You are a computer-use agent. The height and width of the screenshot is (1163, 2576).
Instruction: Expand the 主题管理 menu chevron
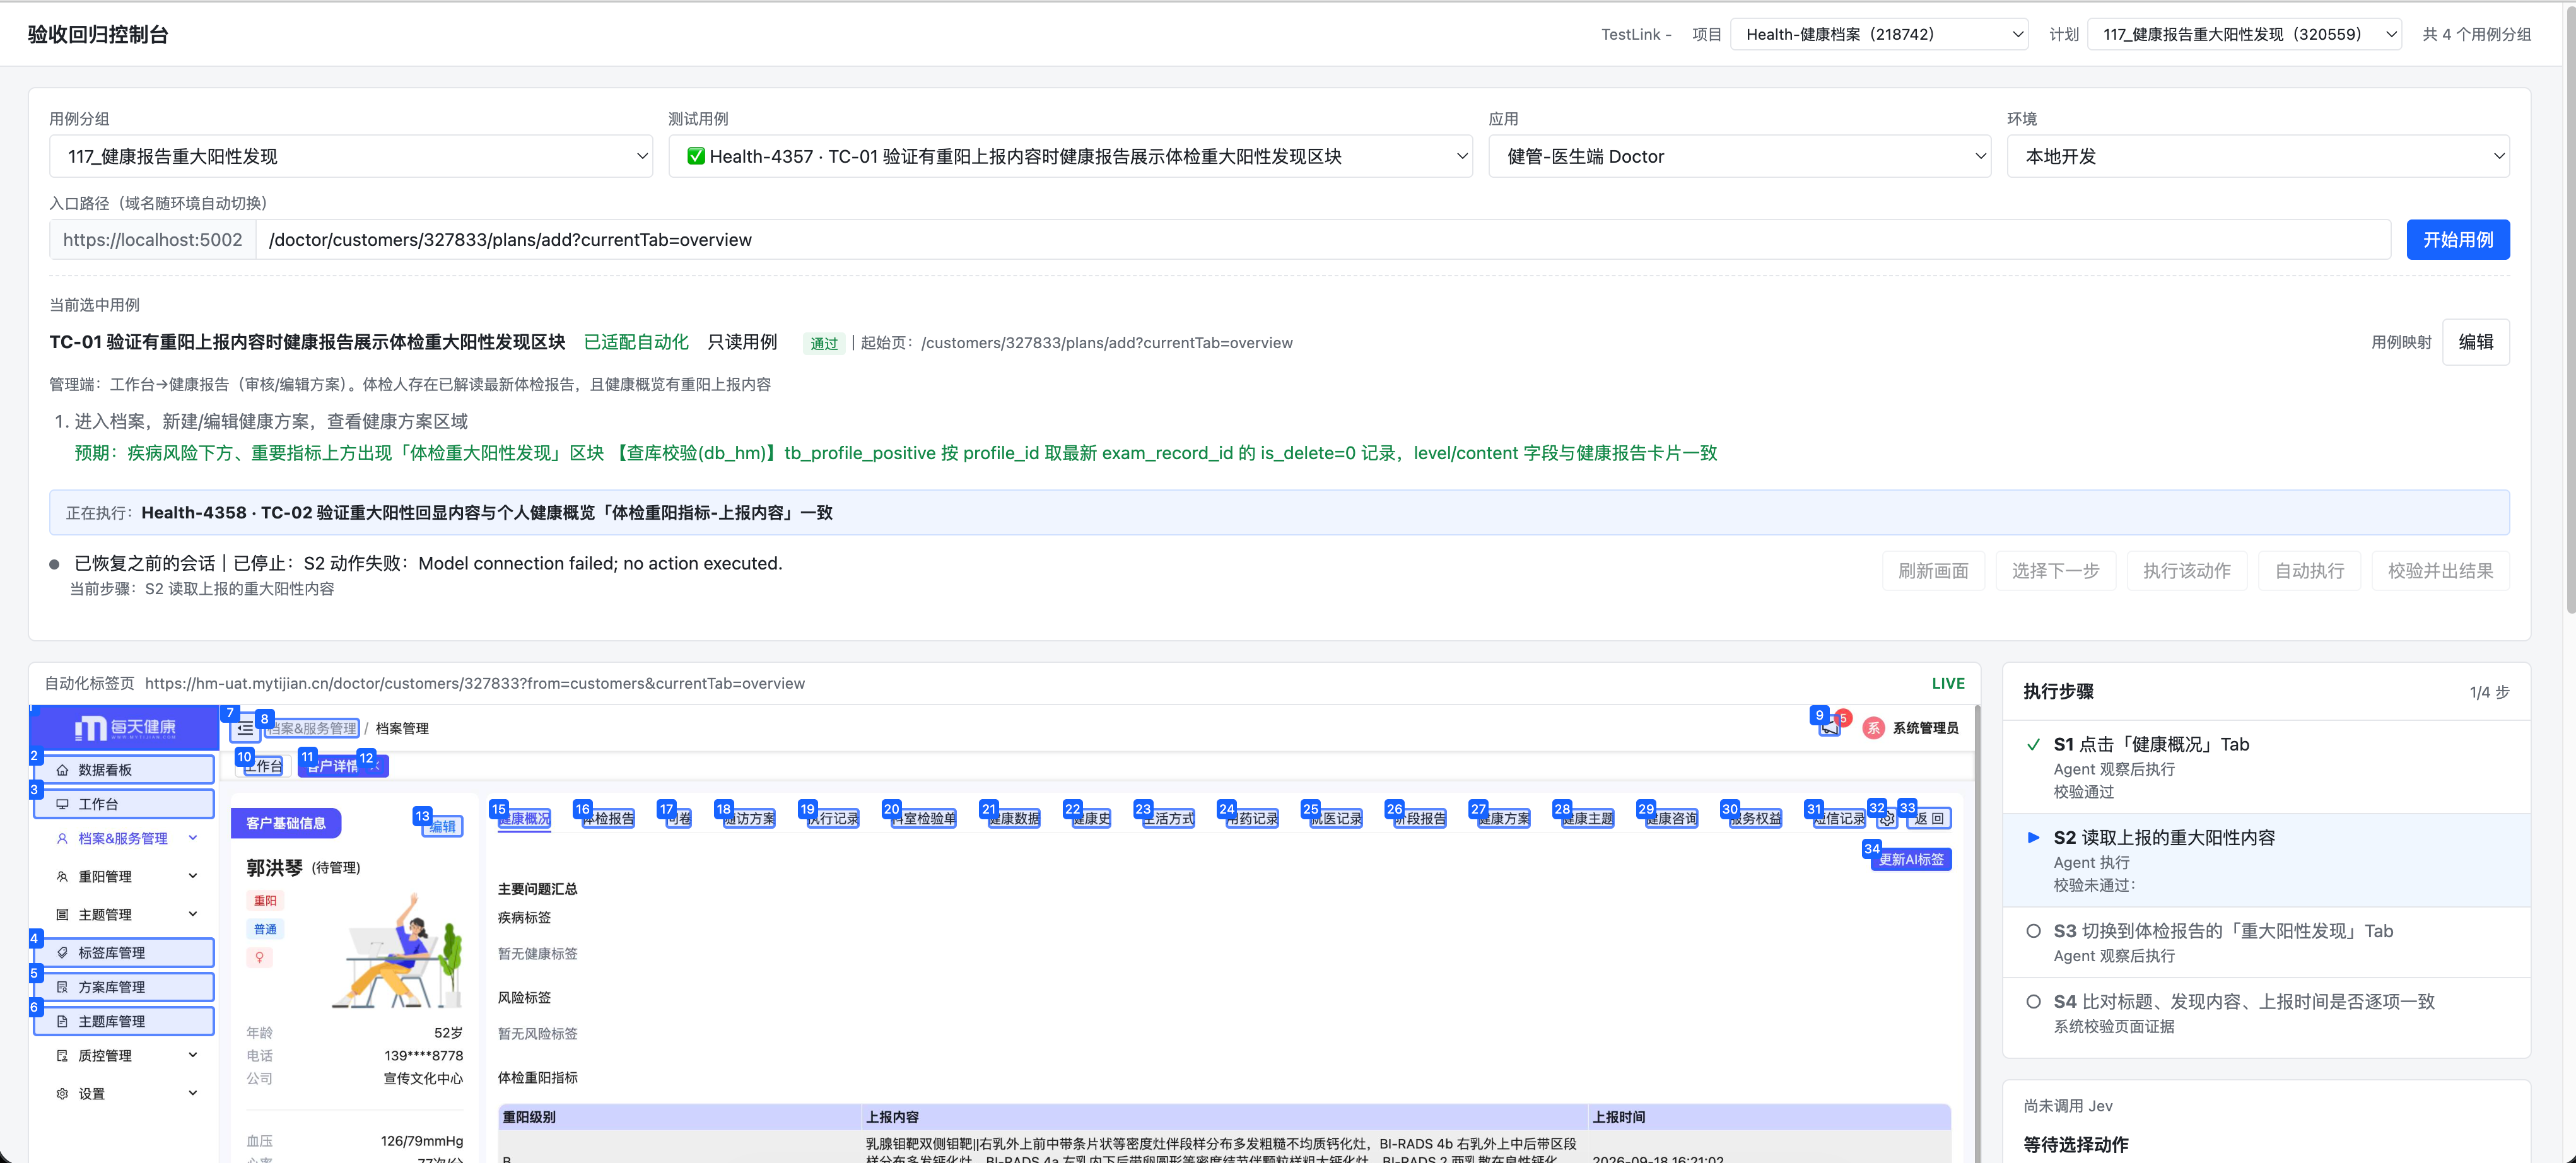click(193, 915)
